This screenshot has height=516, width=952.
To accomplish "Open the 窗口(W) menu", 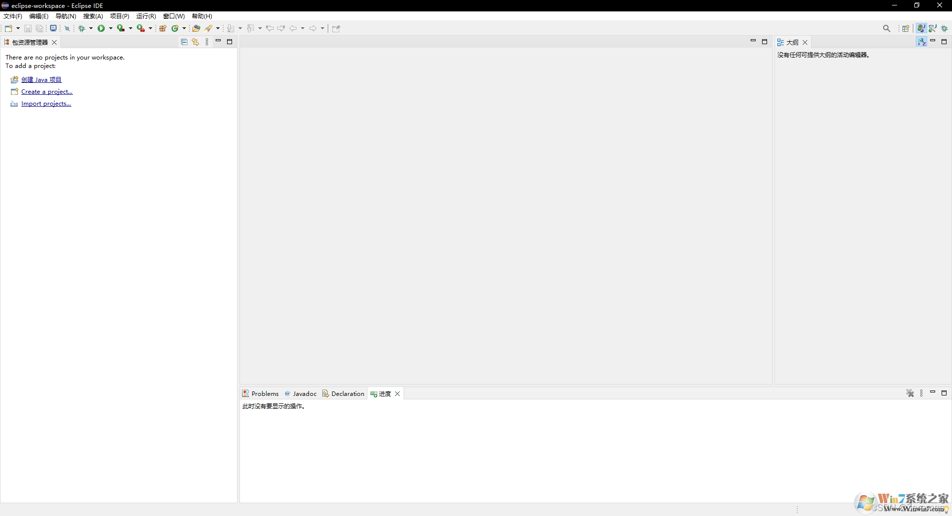I will [174, 16].
